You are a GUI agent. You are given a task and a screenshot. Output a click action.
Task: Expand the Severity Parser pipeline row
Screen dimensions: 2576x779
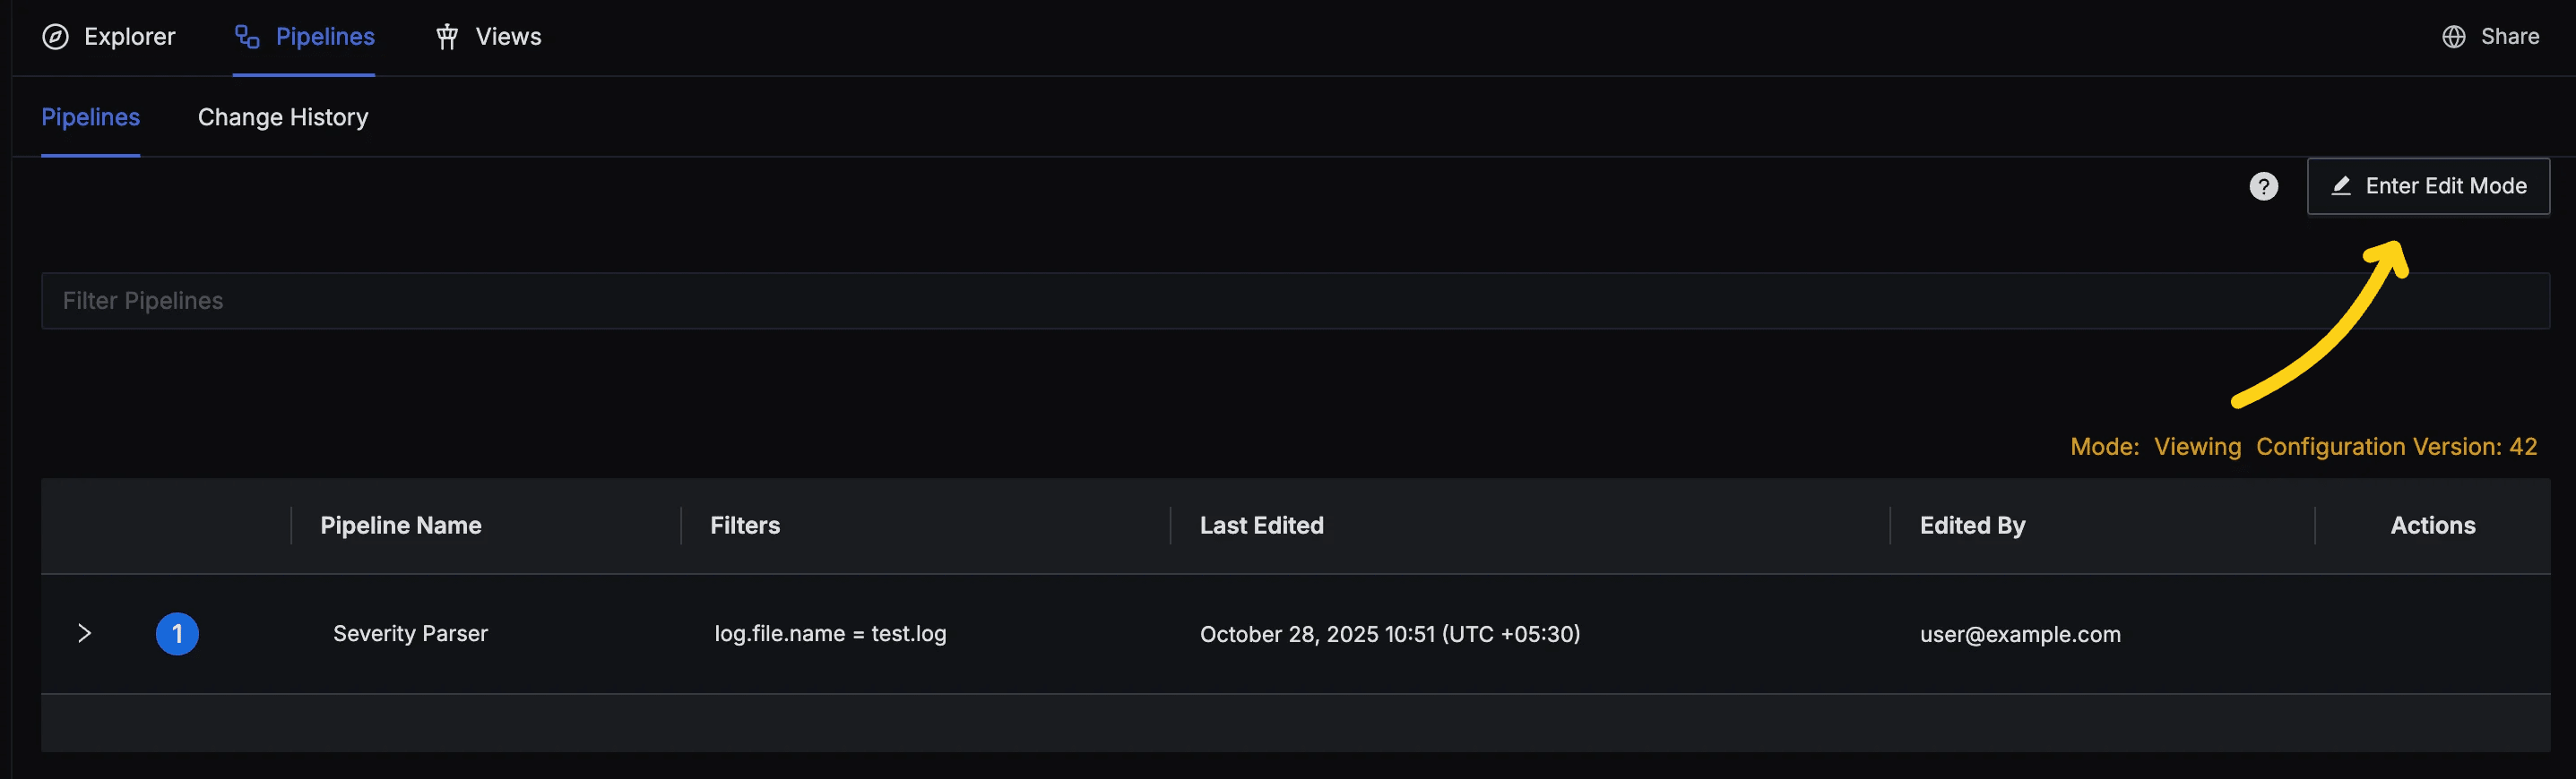click(x=85, y=633)
